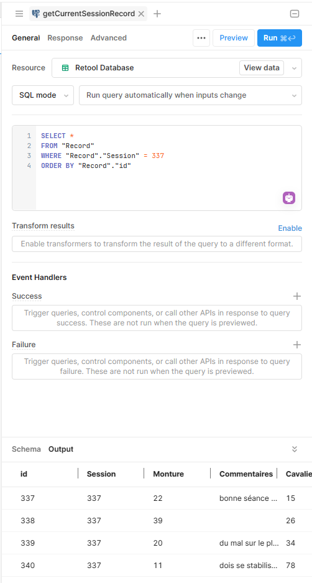The height and width of the screenshot is (583, 312).
Task: Switch to the Advanced tab
Action: click(109, 38)
